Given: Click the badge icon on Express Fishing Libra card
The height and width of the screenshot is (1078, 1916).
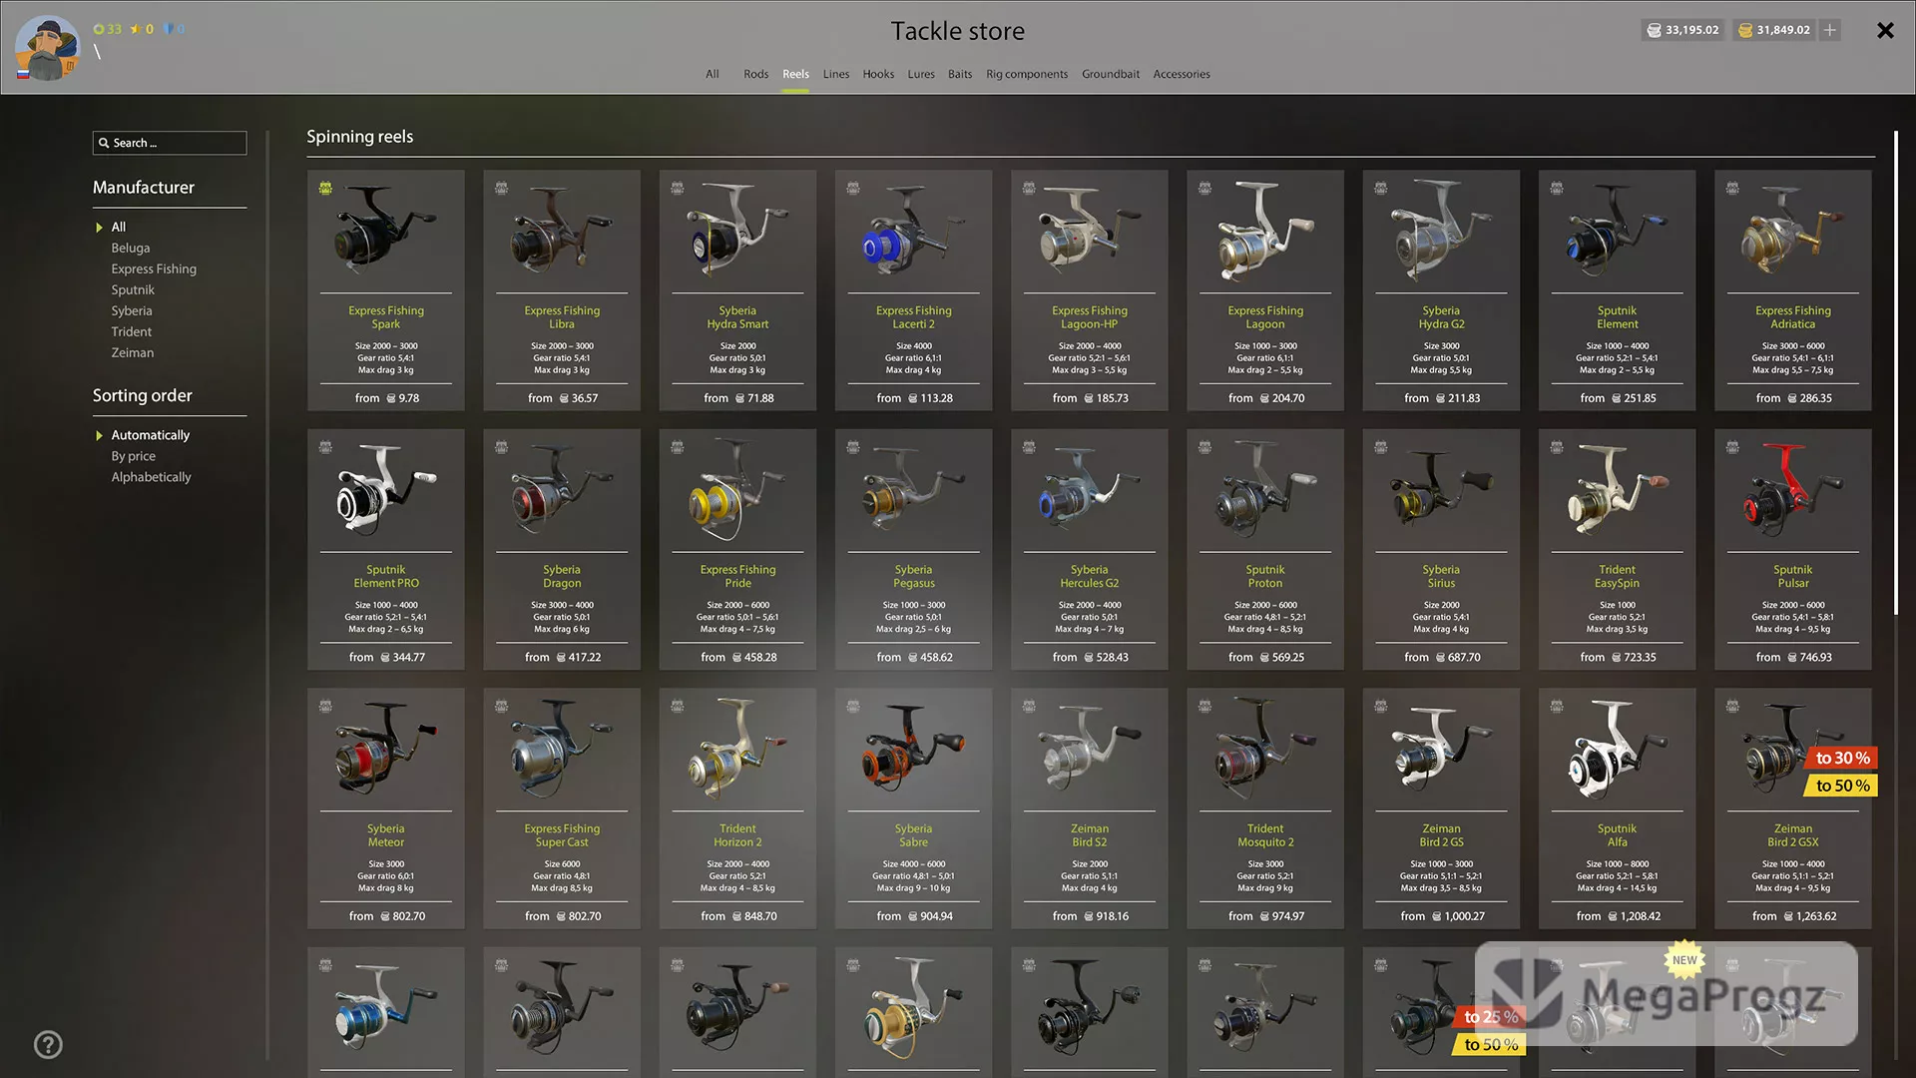Looking at the screenshot, I should 501,188.
